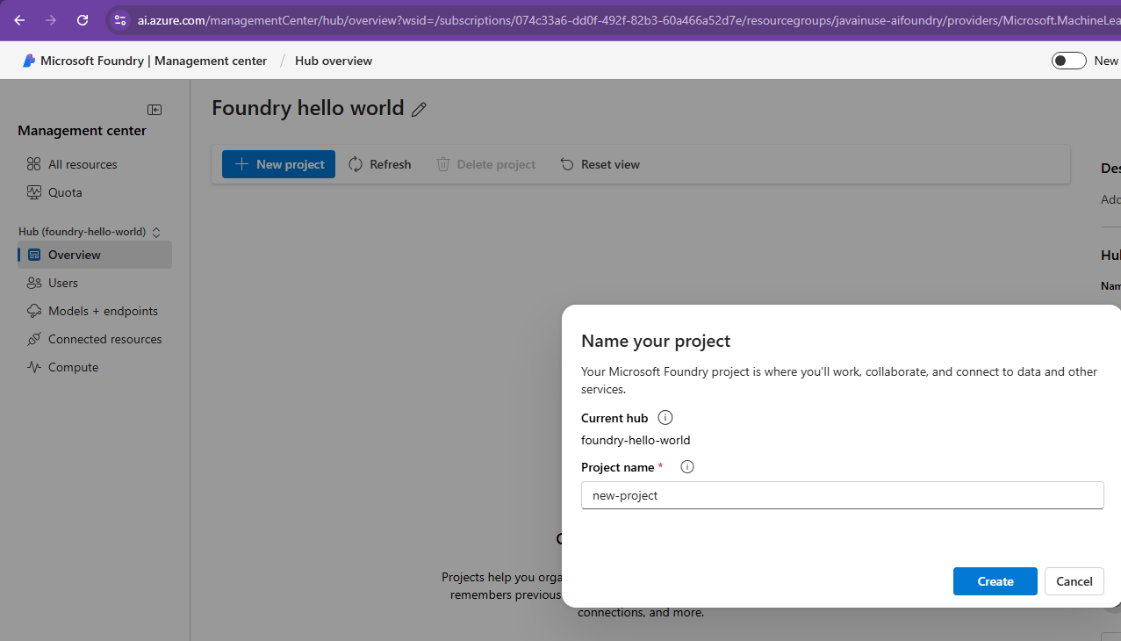Select Users in the sidebar
1121x641 pixels.
63,283
